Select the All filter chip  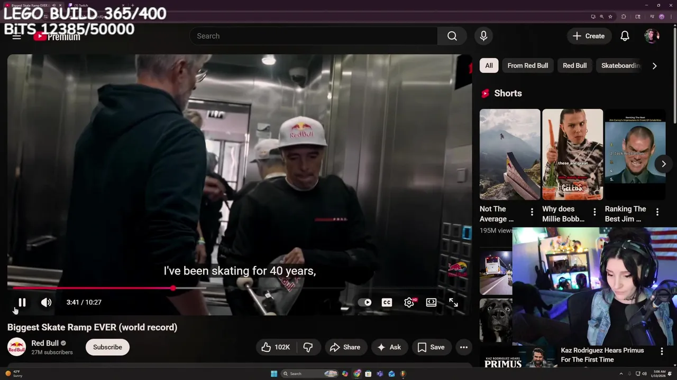(x=489, y=65)
